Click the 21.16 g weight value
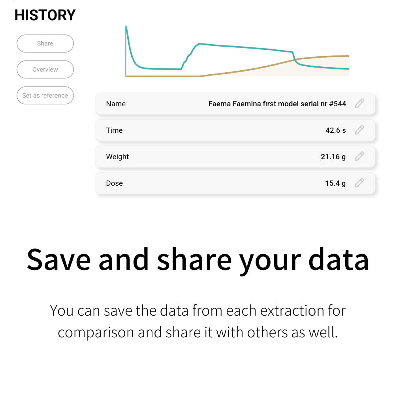Screen dimensions: 395x395 [x=333, y=157]
